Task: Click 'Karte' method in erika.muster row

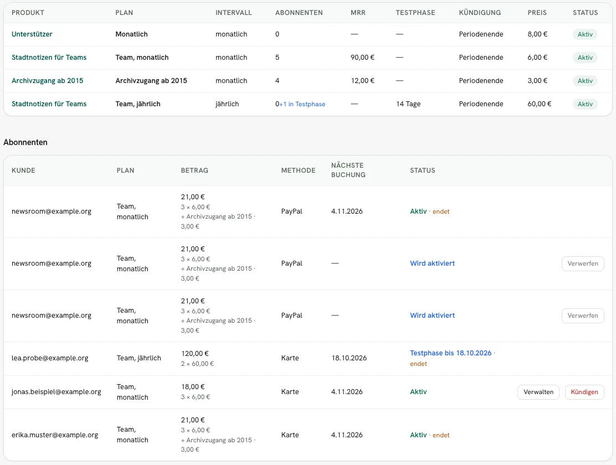Action: pyautogui.click(x=290, y=435)
